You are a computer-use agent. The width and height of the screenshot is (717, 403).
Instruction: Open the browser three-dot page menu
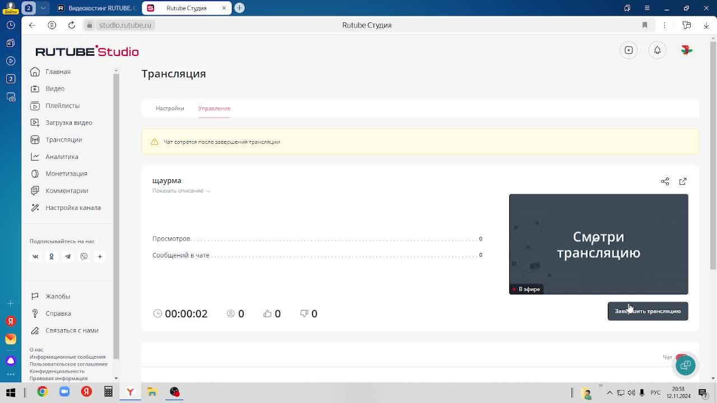point(664,25)
